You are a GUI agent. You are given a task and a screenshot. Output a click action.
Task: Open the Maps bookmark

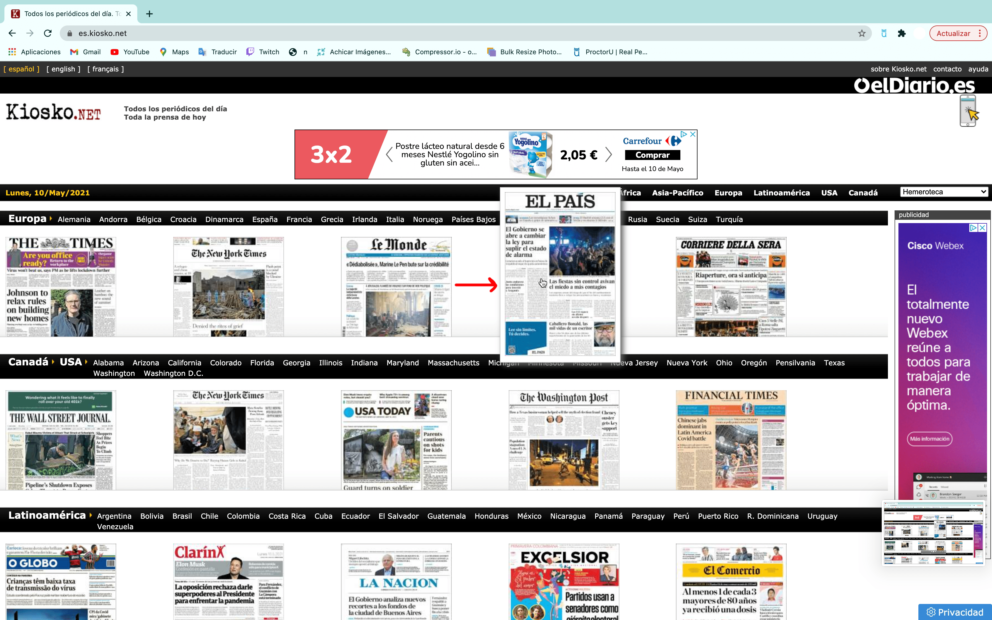(174, 52)
